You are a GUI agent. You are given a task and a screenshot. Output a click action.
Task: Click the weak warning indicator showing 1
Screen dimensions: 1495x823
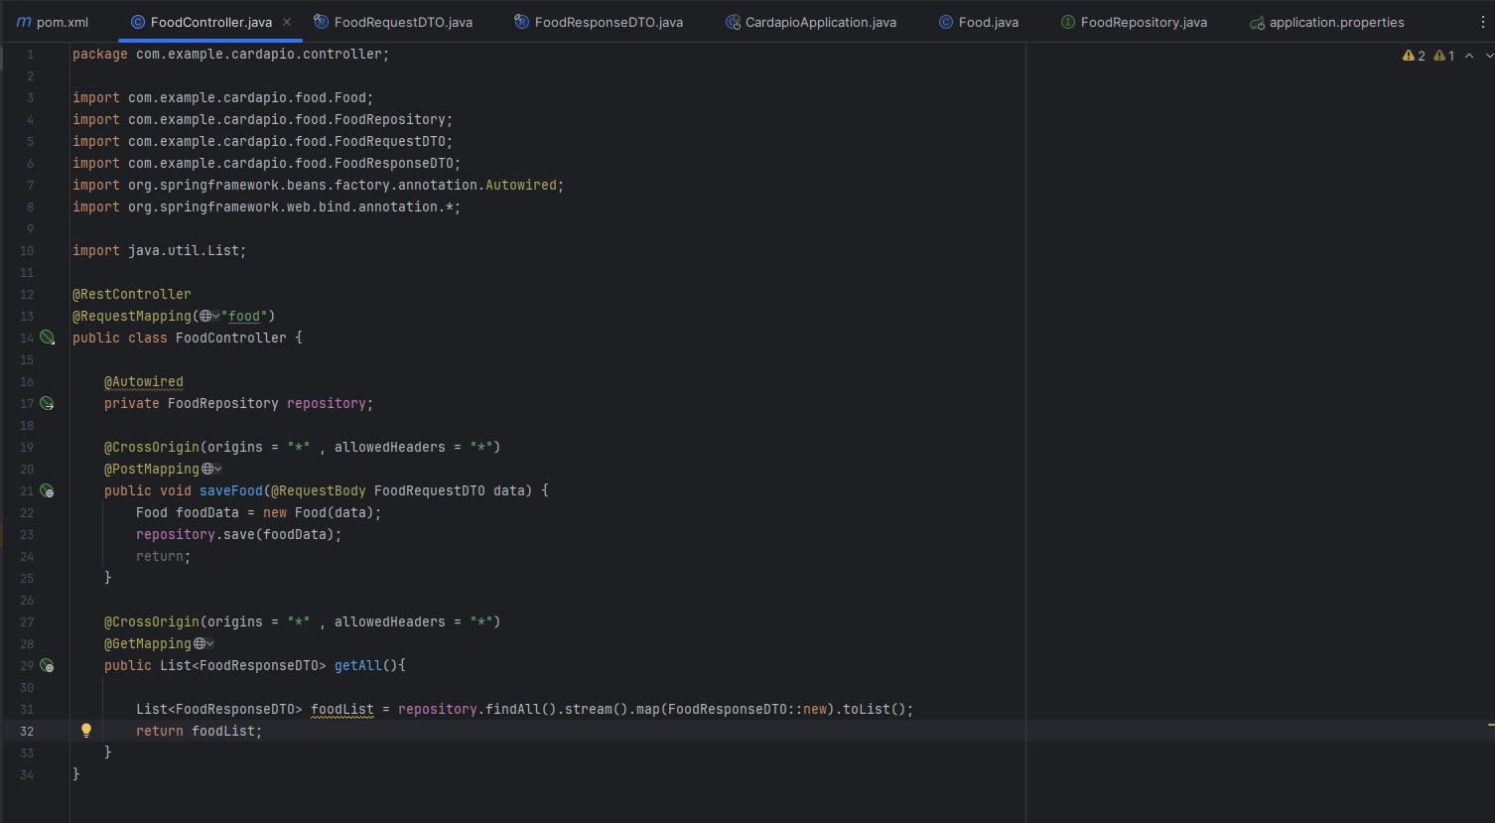1443,56
